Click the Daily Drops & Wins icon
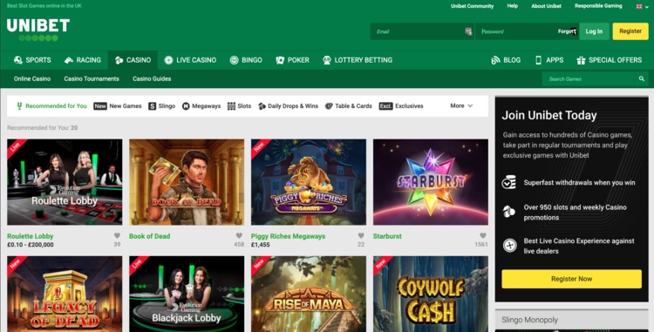 coord(262,106)
